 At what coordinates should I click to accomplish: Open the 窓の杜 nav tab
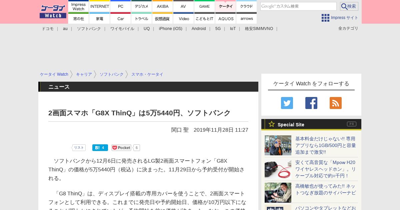coord(79,18)
